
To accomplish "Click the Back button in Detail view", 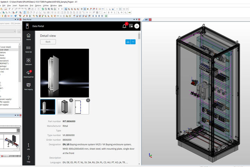I will click(x=48, y=42).
